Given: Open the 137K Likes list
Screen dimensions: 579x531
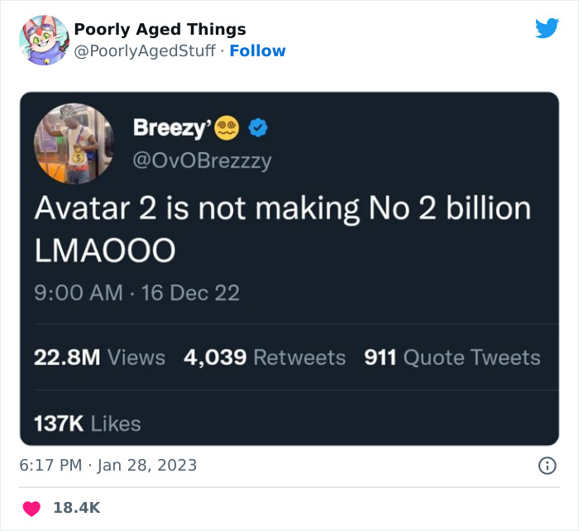Looking at the screenshot, I should coord(87,423).
